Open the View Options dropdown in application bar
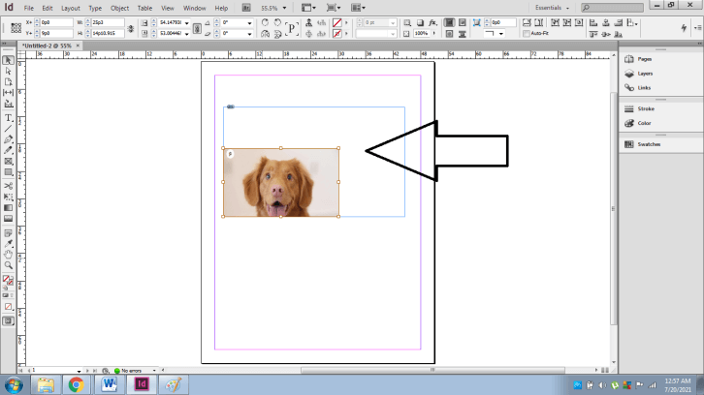Screen dimensions: 704x395 point(308,8)
